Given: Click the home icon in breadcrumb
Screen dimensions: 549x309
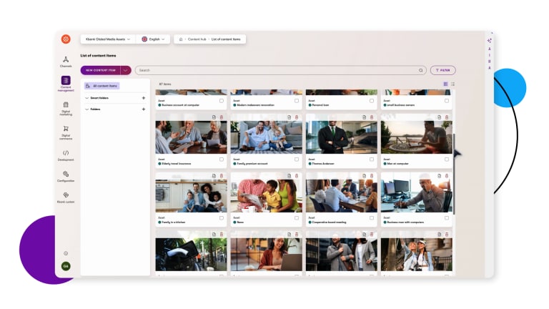Looking at the screenshot, I should [x=181, y=39].
